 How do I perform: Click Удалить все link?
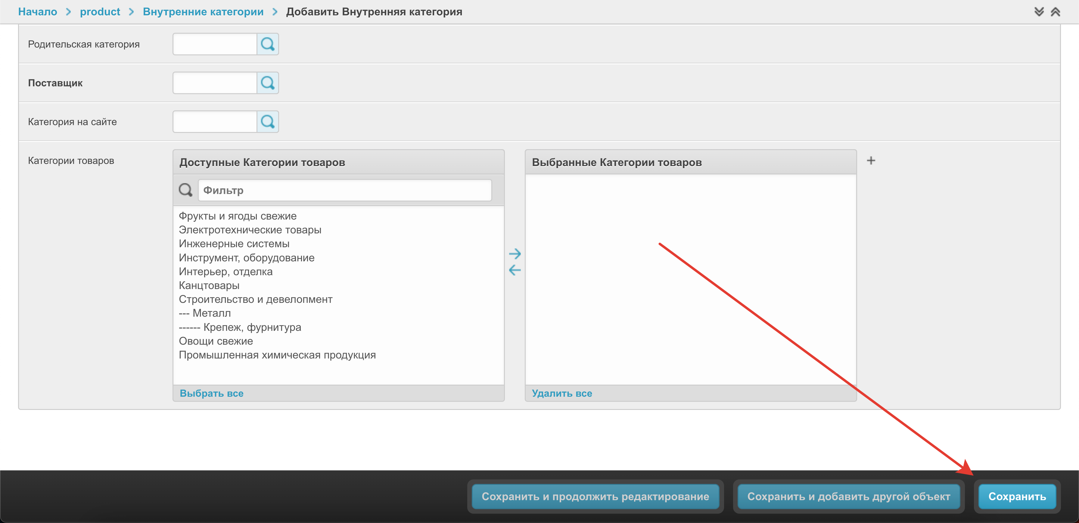[562, 393]
